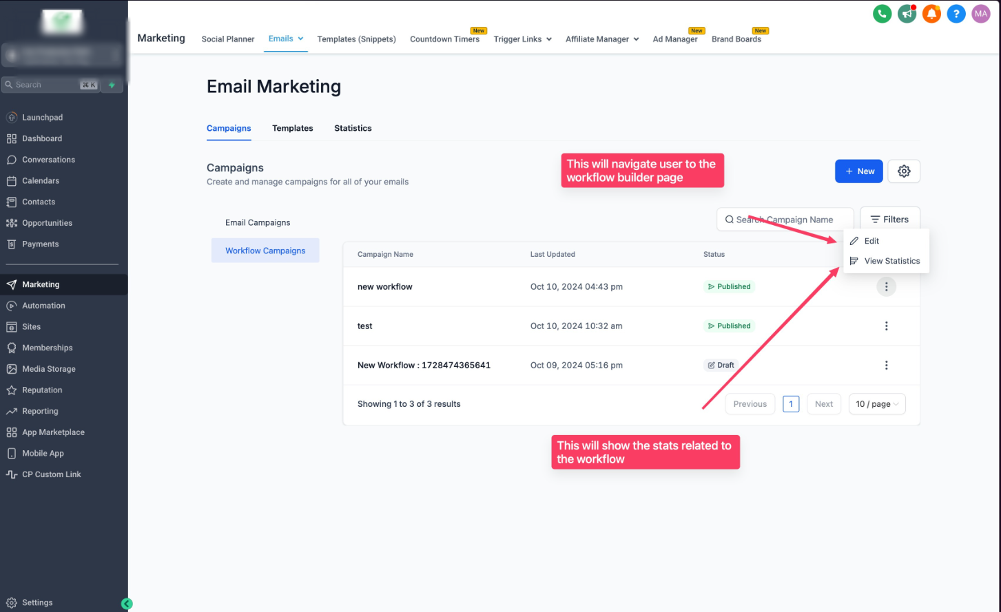Open the Filters button
This screenshot has height=612, width=1001.
890,220
